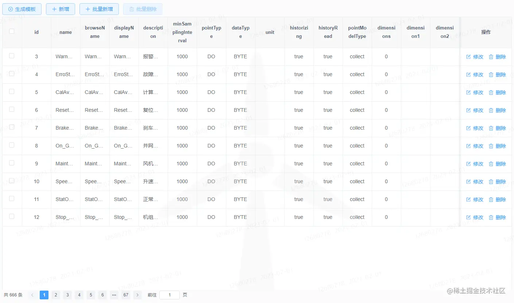Click the BYTE cell in row id 6
The image size is (514, 303).
[241, 110]
